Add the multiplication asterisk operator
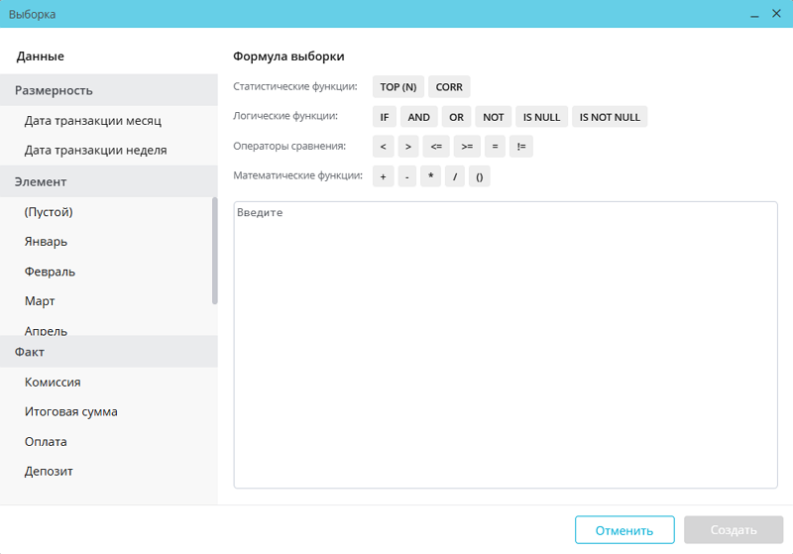Screen dimensions: 793x554 [x=431, y=176]
